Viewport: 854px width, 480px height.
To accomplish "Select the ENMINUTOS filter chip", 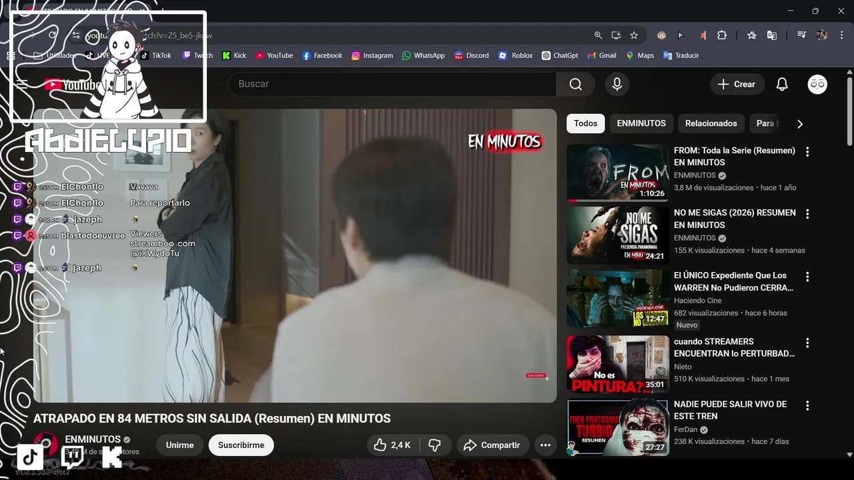I will pyautogui.click(x=641, y=123).
